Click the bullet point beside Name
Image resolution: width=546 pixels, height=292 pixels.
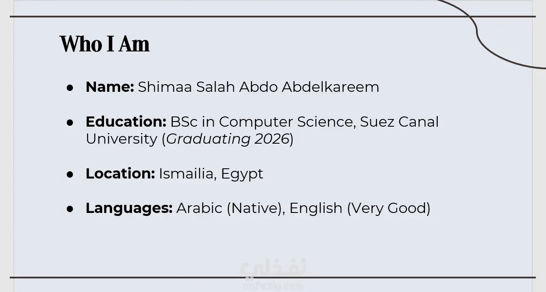(x=70, y=87)
